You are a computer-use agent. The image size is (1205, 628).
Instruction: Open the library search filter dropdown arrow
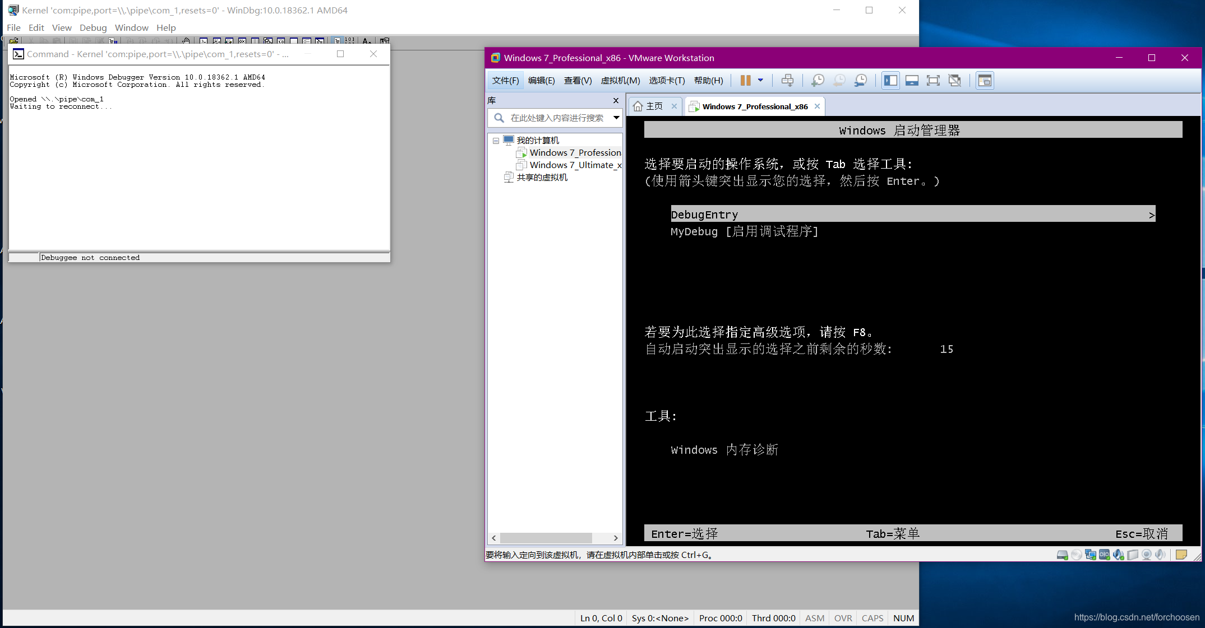(616, 118)
